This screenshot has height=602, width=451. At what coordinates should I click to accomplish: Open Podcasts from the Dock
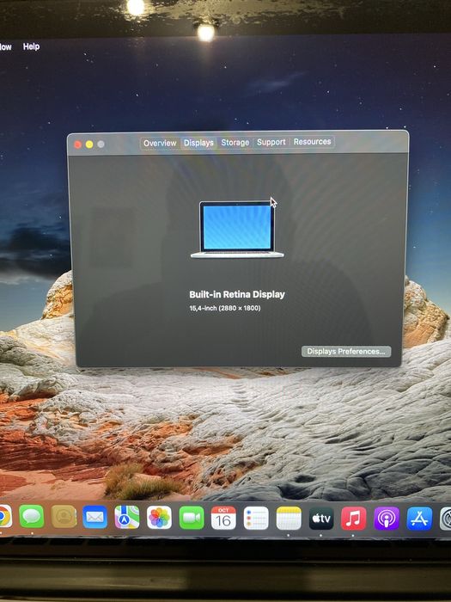[387, 519]
